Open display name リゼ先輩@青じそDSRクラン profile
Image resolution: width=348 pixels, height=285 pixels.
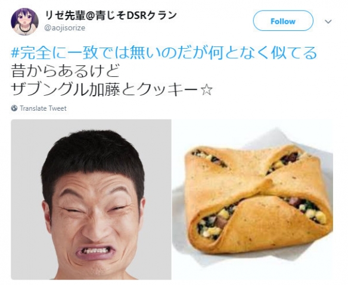point(111,15)
